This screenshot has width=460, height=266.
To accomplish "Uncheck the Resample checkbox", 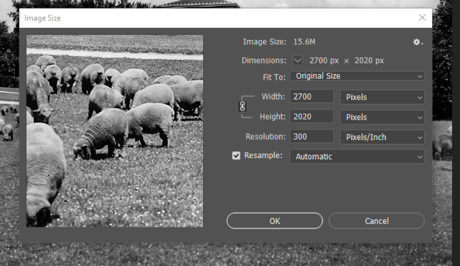I will coord(236,156).
